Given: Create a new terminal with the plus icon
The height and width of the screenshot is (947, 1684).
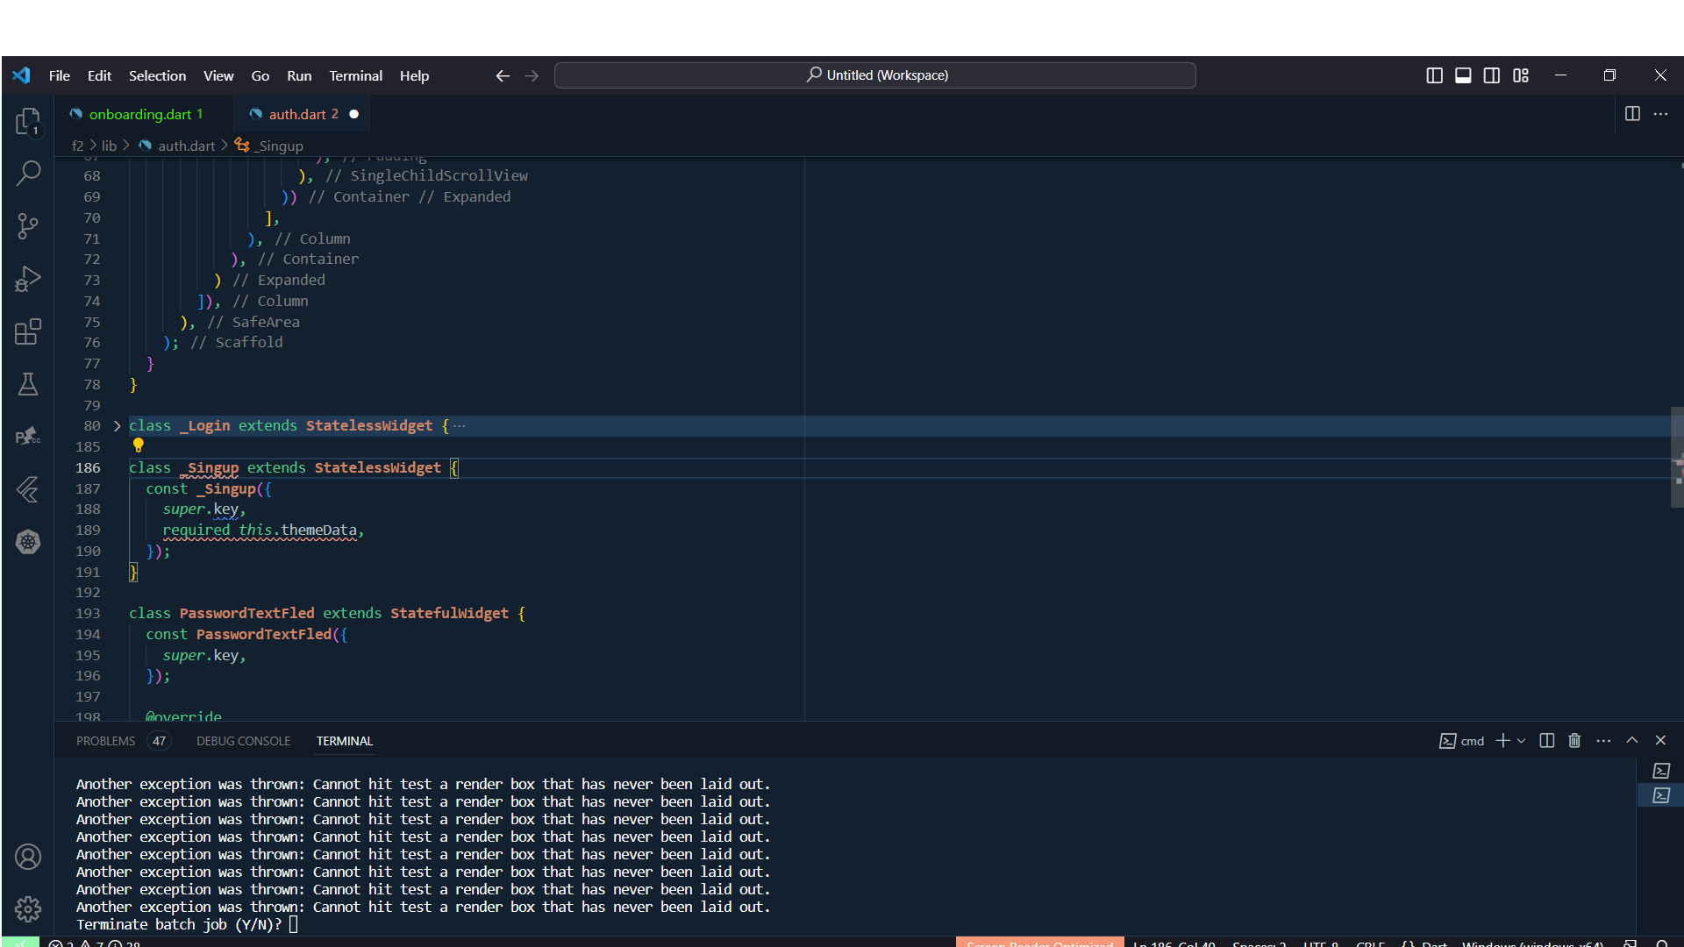Looking at the screenshot, I should coord(1502,741).
